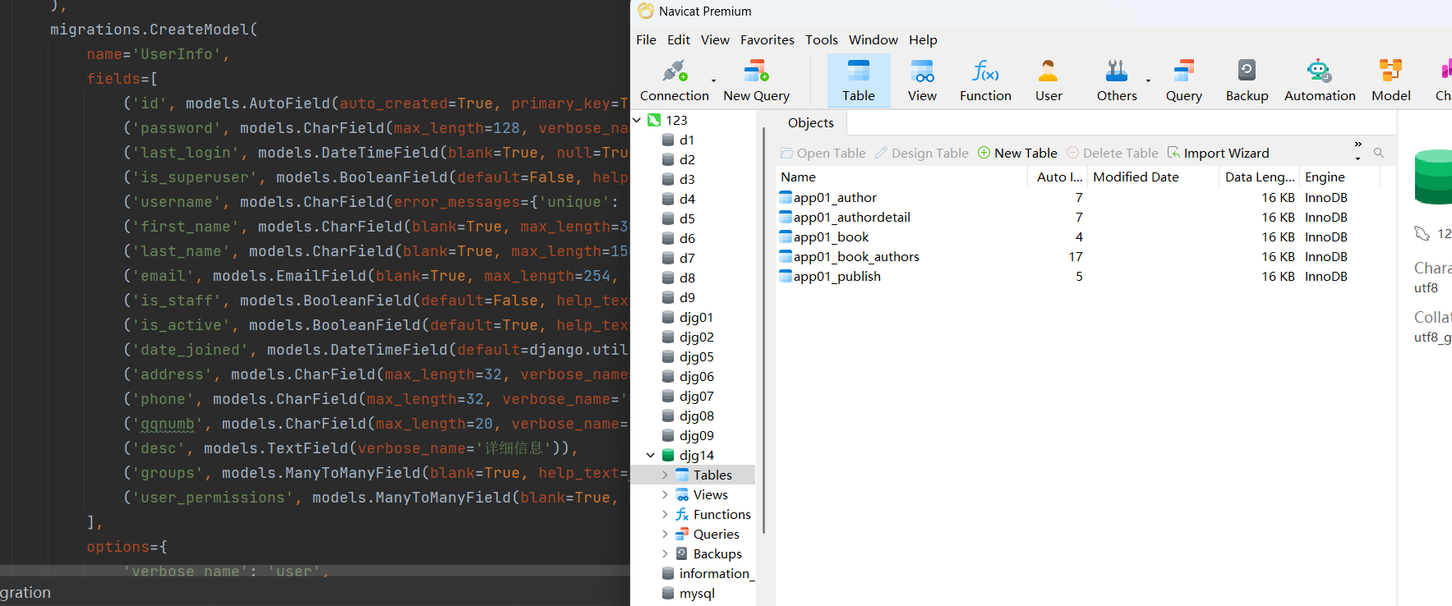
Task: Collapse the djg14 database node
Action: pos(651,455)
